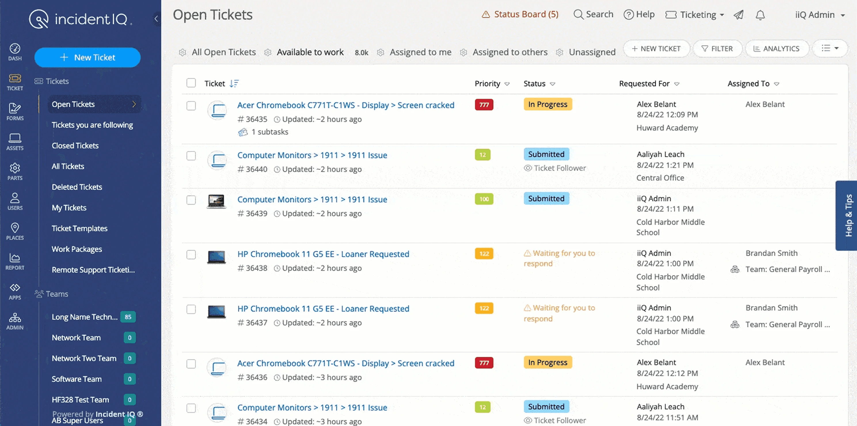857x426 pixels.
Task: Open the Priority column dropdown
Action: click(x=507, y=84)
